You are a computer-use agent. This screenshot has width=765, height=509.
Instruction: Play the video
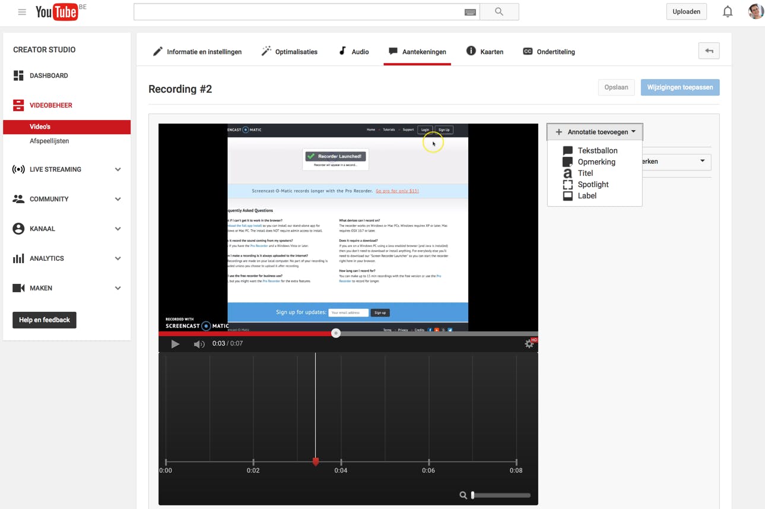tap(175, 344)
